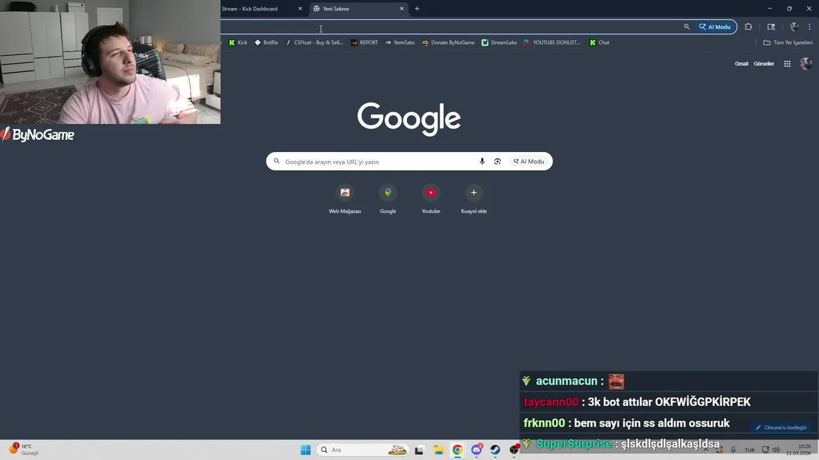Open the Google Maps shortcut tile
819x460 pixels.
[388, 199]
